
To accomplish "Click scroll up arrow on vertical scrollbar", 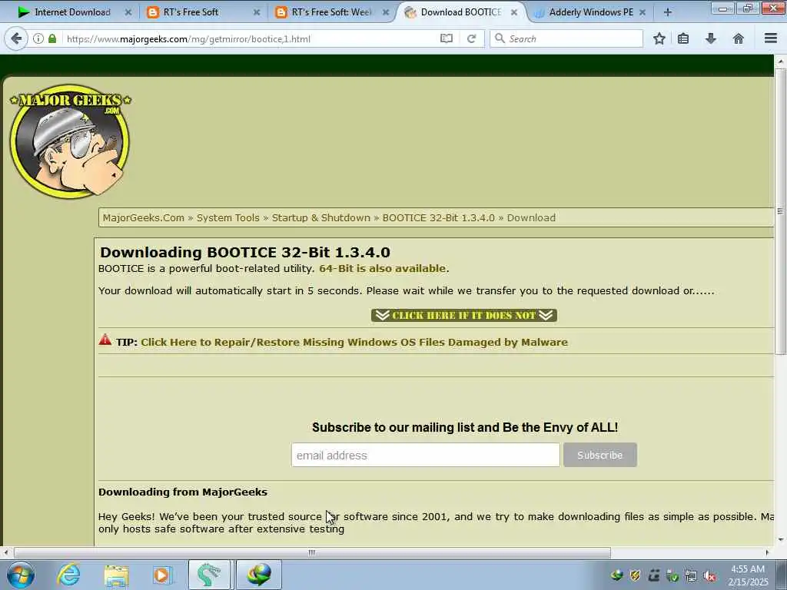I will pyautogui.click(x=780, y=61).
